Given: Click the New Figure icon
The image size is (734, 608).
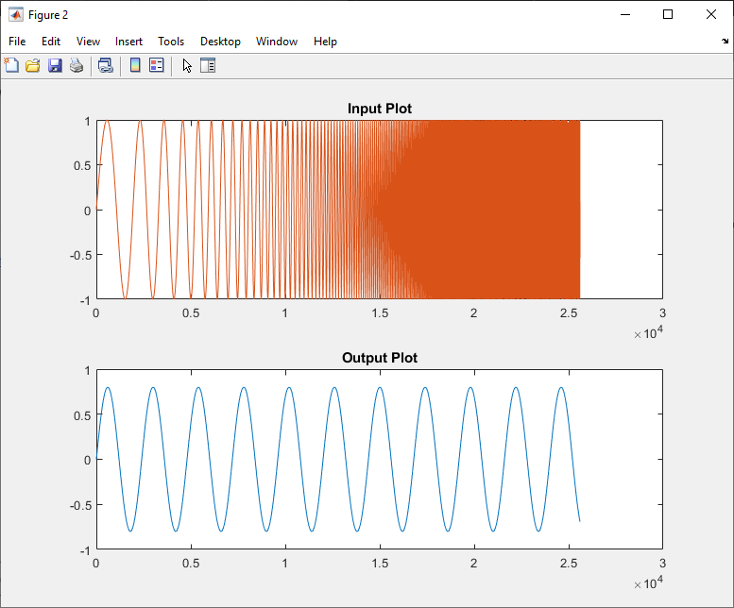Looking at the screenshot, I should point(11,66).
